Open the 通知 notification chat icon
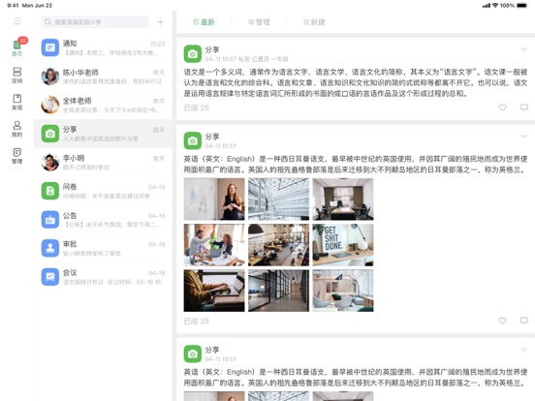Viewport: 535px width, 401px height. [x=50, y=47]
